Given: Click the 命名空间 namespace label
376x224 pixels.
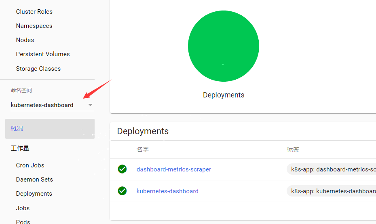Looking at the screenshot, I should click(x=21, y=90).
